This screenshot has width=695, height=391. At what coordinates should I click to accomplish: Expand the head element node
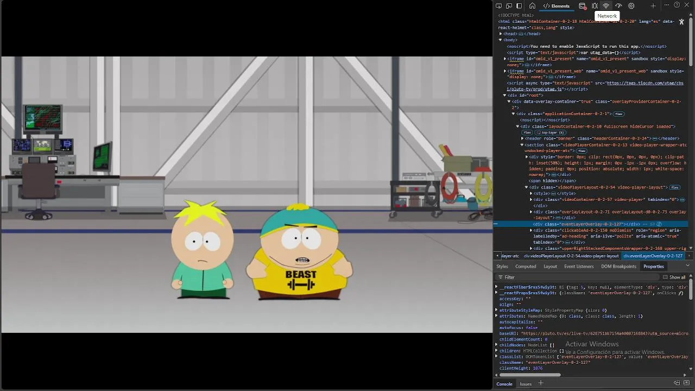point(501,34)
